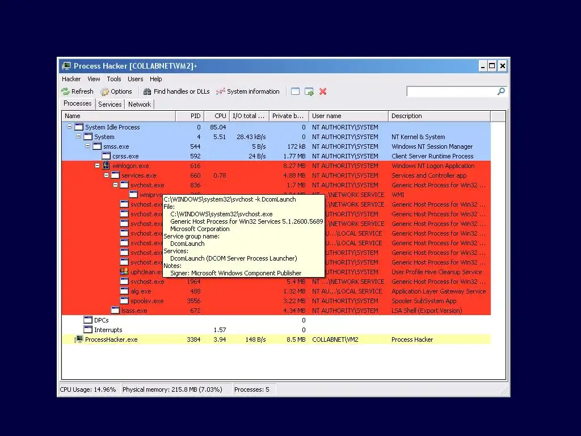Sort by Private bytes column header

coord(289,116)
